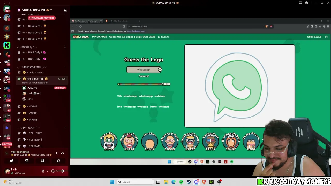Open Discord direct messages home icon
Viewport: 331px width, 186px height.
click(7, 9)
